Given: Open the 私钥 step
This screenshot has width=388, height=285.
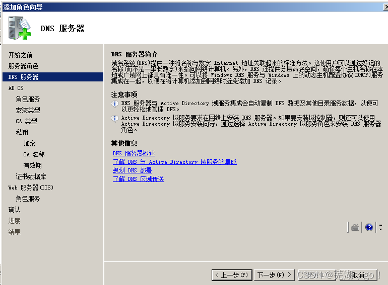Looking at the screenshot, I should click(x=22, y=133).
